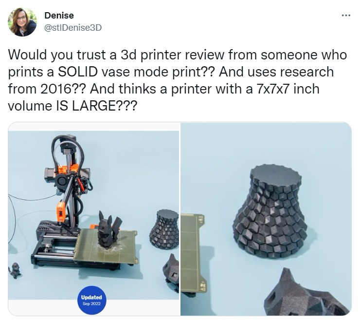Open the @stlDenise3D handle link
The height and width of the screenshot is (320, 360).
(72, 28)
